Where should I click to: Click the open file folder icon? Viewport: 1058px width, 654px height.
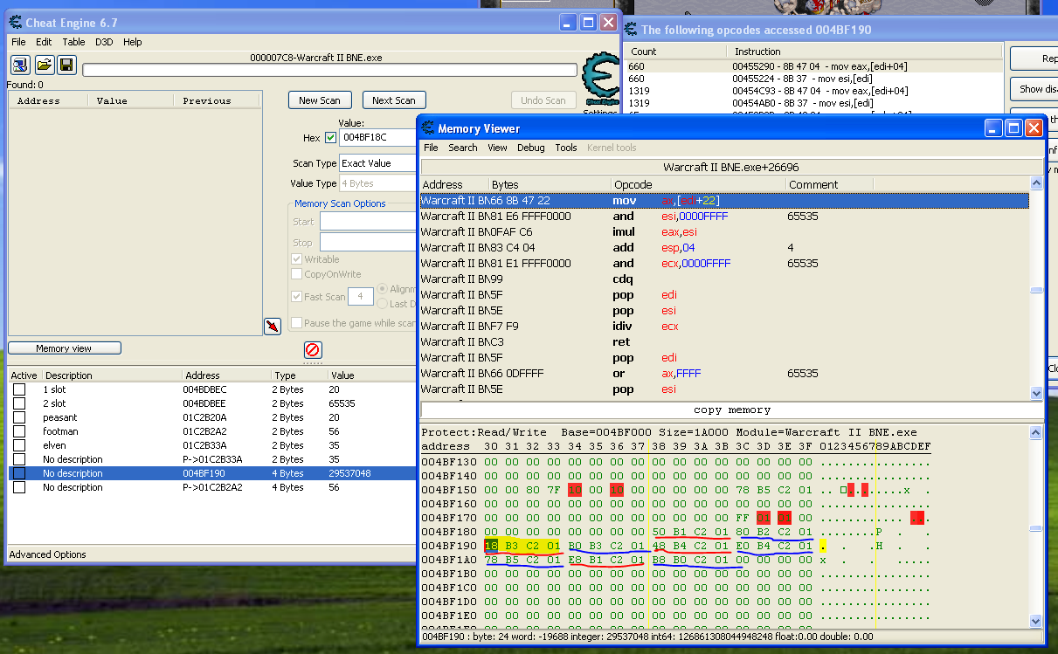coord(44,65)
